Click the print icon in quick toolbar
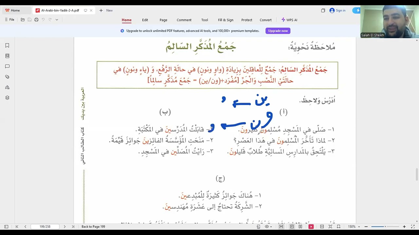419x235 pixels. click(36, 20)
